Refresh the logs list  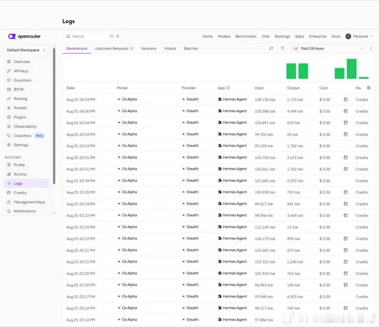point(271,48)
